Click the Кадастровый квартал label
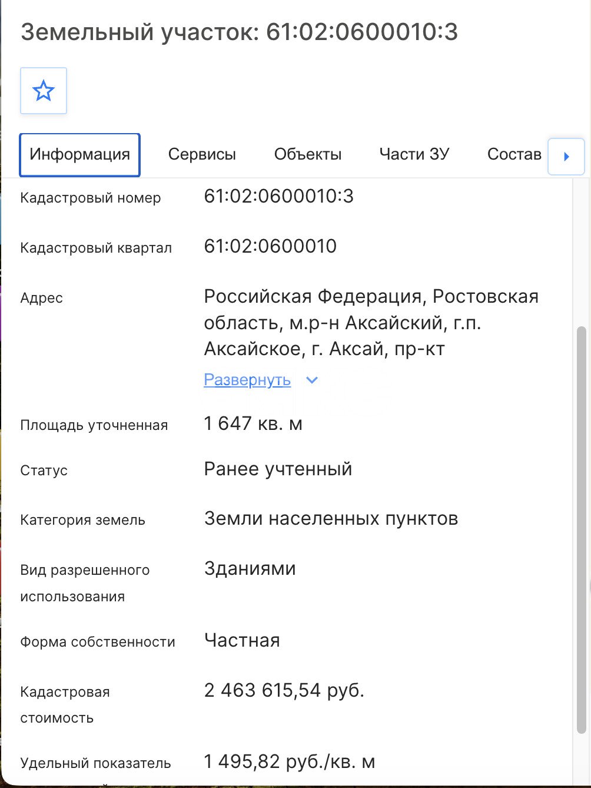The image size is (591, 788). pos(96,248)
